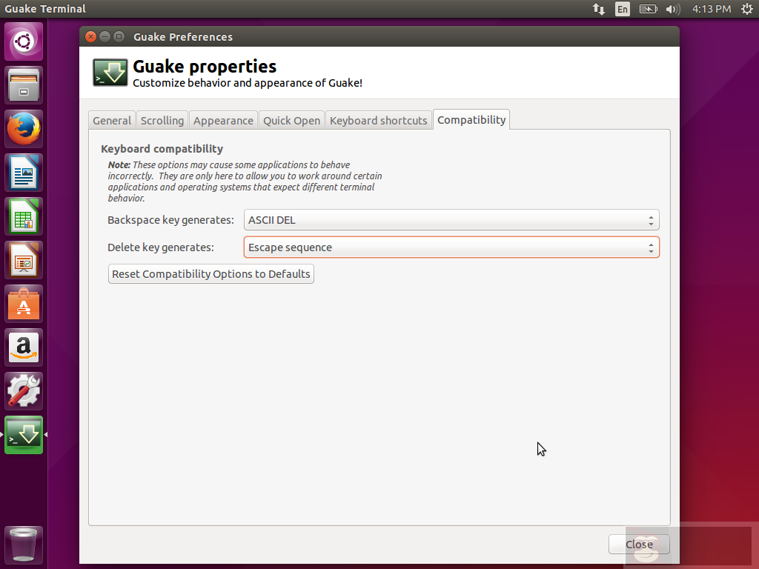Click Reset Compatibility Options to Defaults

[x=211, y=274]
